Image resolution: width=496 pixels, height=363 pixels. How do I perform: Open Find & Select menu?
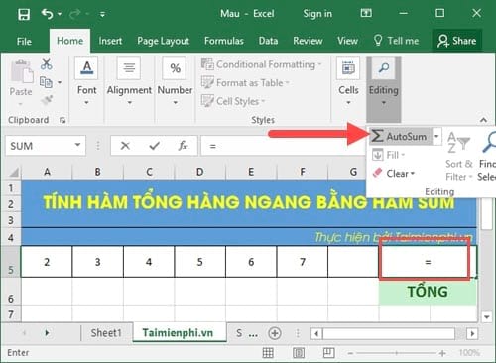486,156
